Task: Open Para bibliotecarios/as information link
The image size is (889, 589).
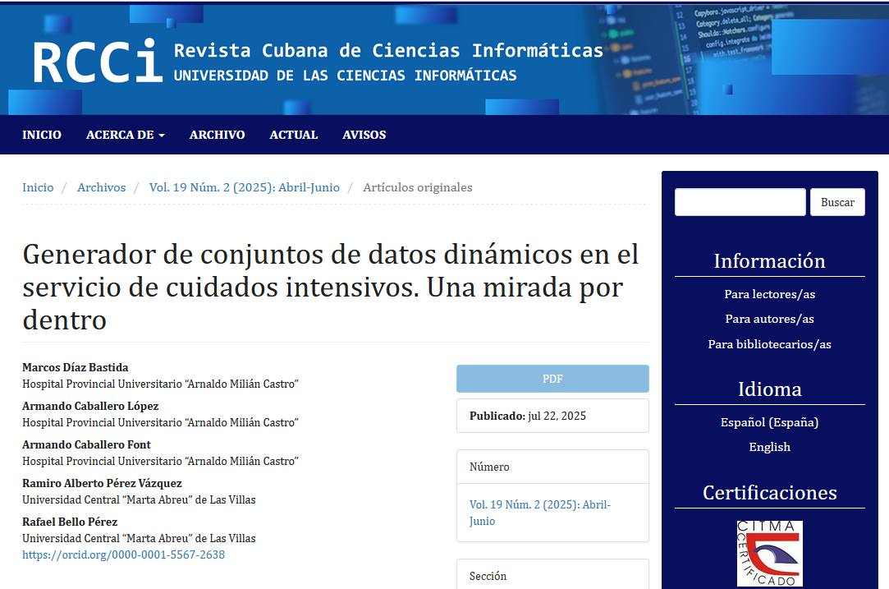Action: pyautogui.click(x=769, y=344)
